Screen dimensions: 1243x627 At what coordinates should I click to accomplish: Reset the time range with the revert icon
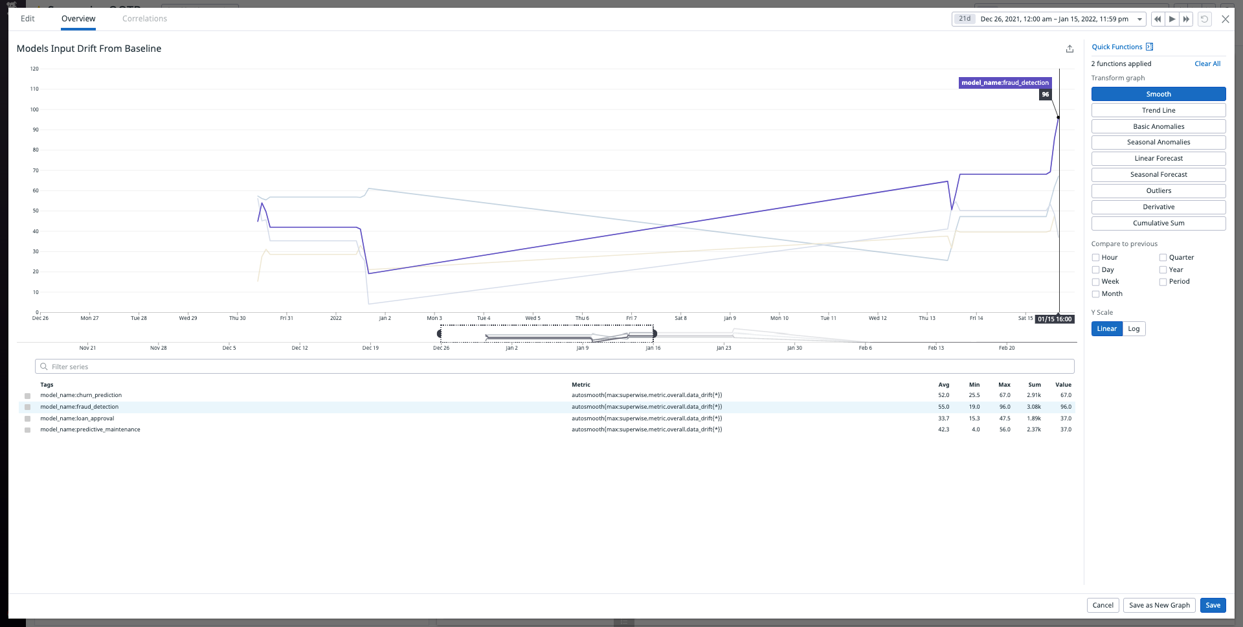point(1204,19)
